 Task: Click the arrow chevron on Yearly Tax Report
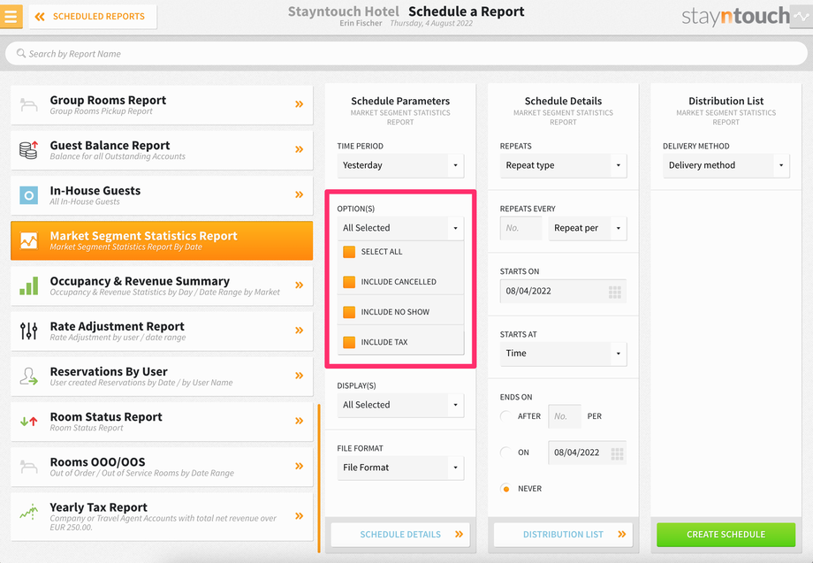300,516
